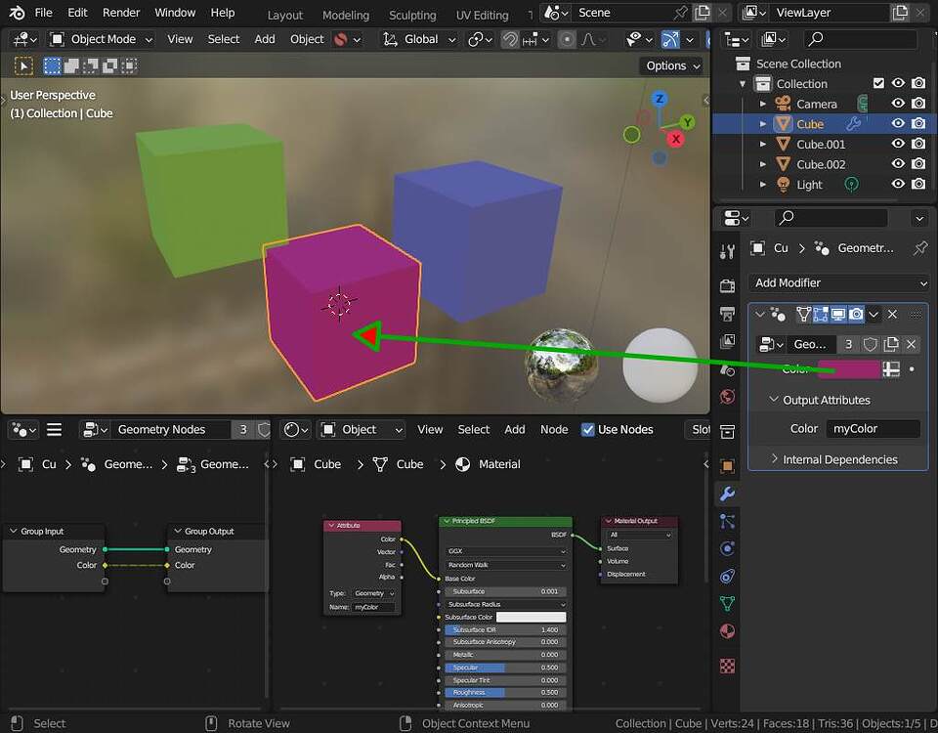Open the View Layer properties tab
938x733 pixels.
pyautogui.click(x=727, y=341)
